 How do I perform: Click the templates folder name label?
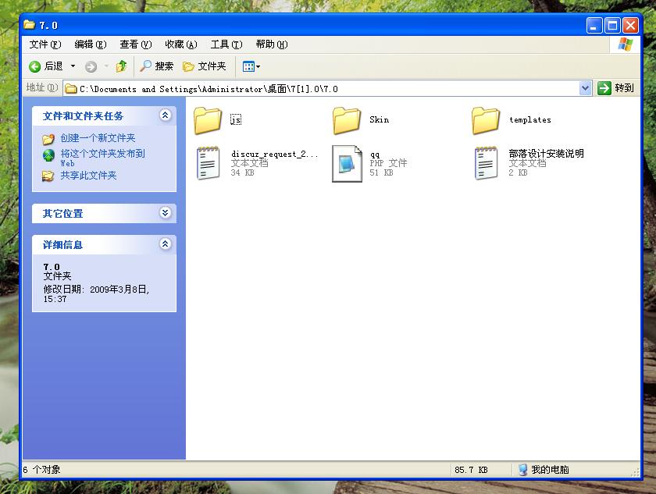[530, 119]
